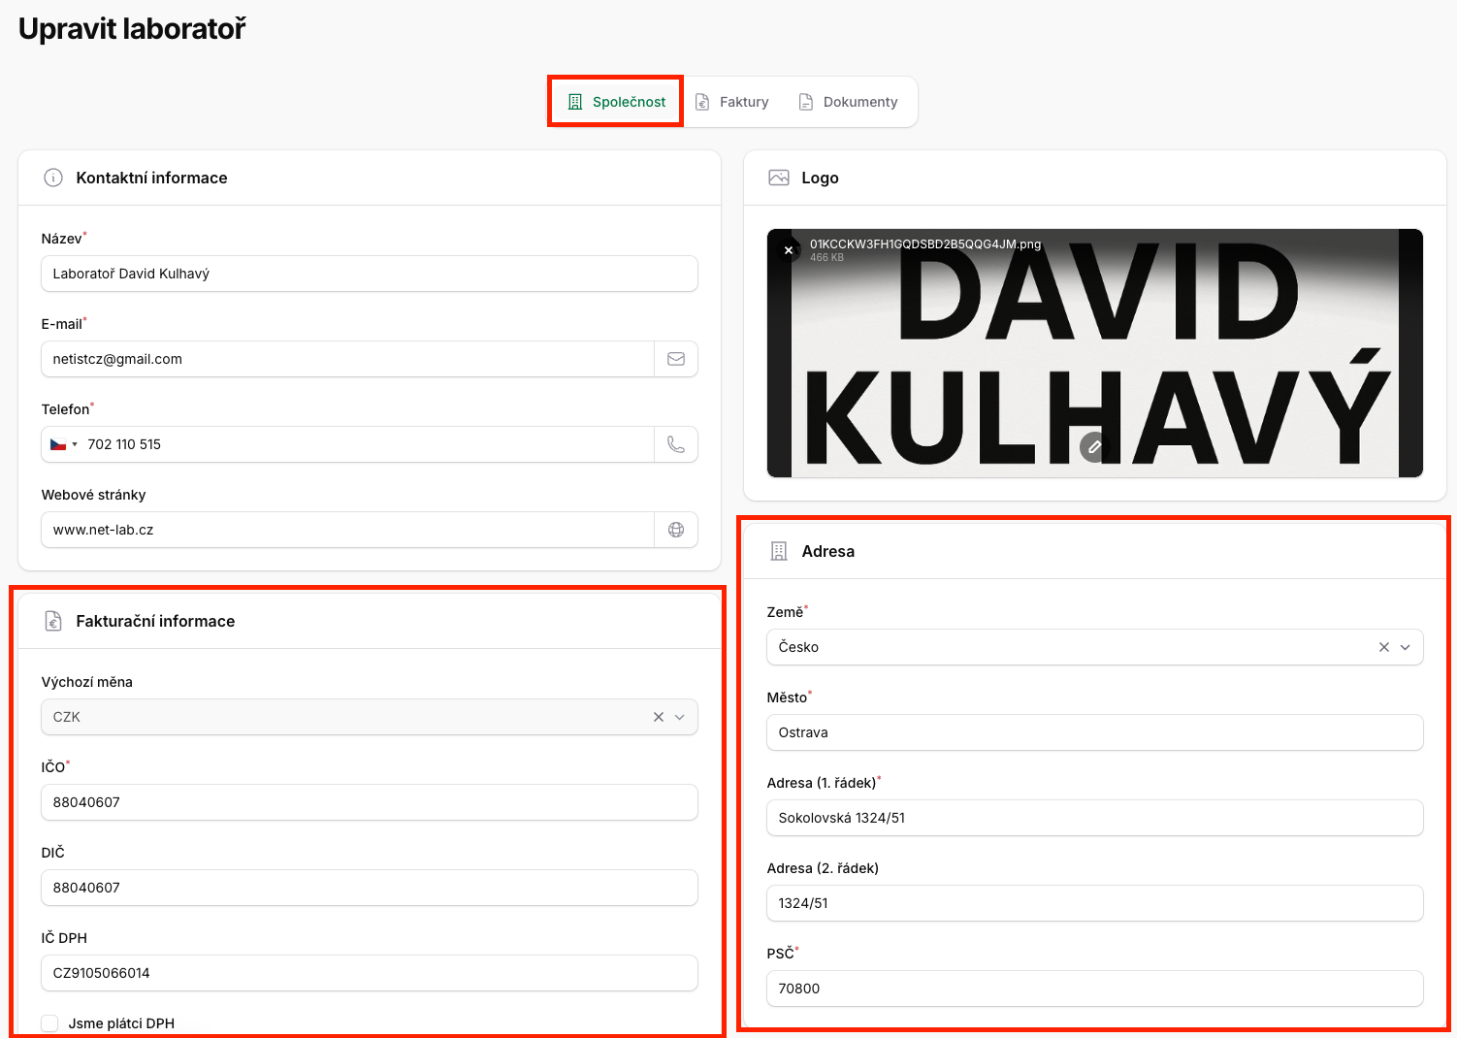Remove the uploaded logo with the X icon

coord(789,250)
